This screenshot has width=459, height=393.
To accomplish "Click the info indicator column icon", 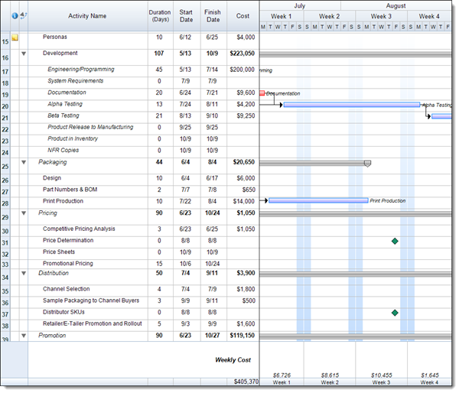I will (15, 15).
